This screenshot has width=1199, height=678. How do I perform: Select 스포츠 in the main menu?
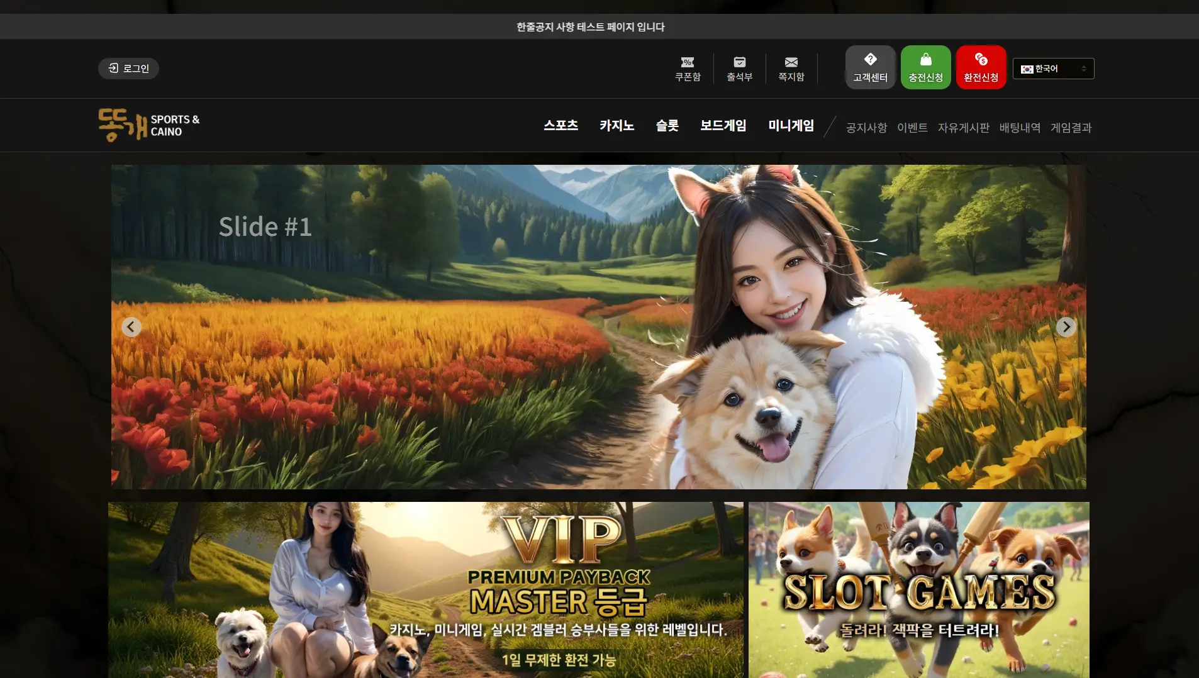pos(560,126)
